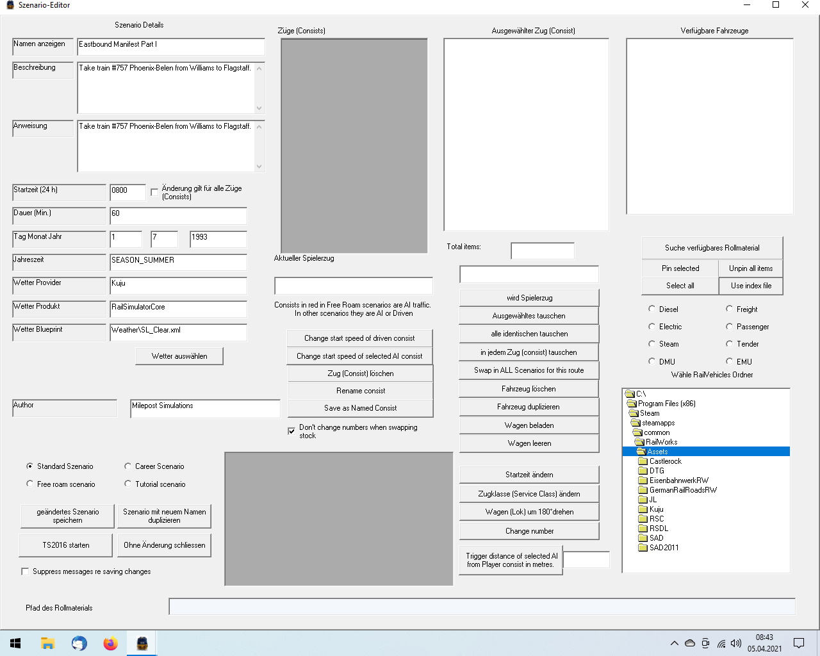Open the GermanRailRoadsRW folder

[x=682, y=490]
